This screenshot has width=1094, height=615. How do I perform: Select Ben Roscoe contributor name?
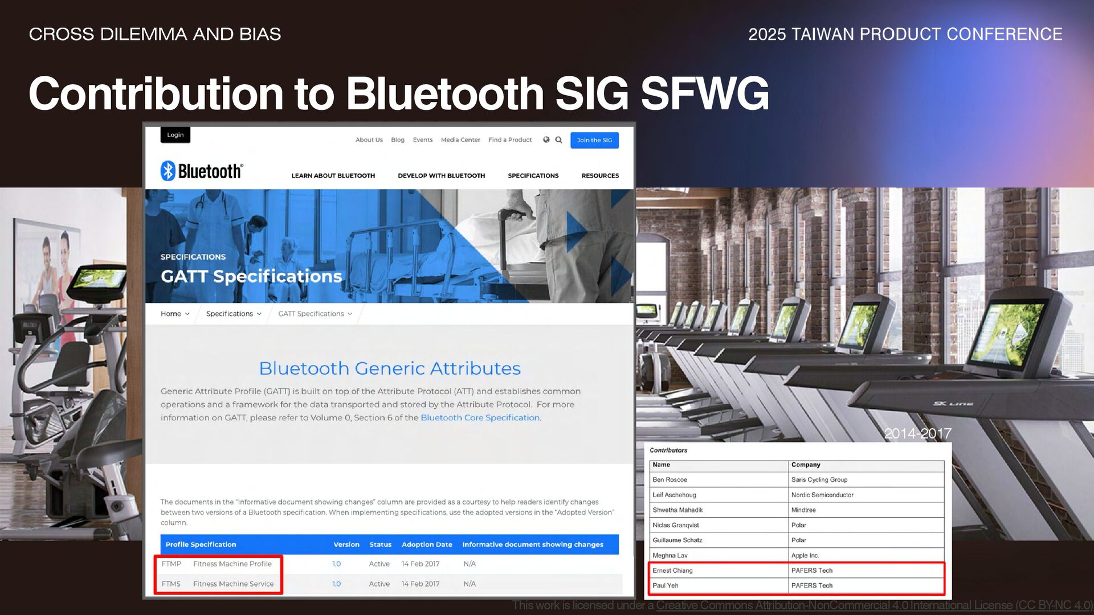(x=670, y=480)
